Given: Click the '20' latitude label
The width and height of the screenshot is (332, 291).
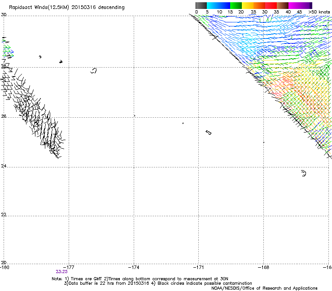Looking at the screenshot, I should coord(4,262).
